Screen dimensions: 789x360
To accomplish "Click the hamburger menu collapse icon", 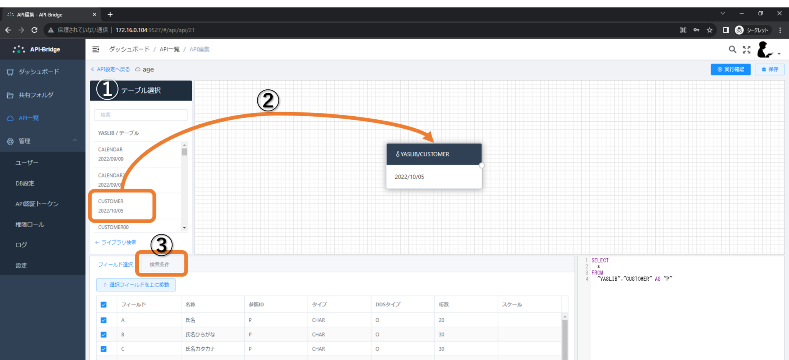I will point(96,49).
